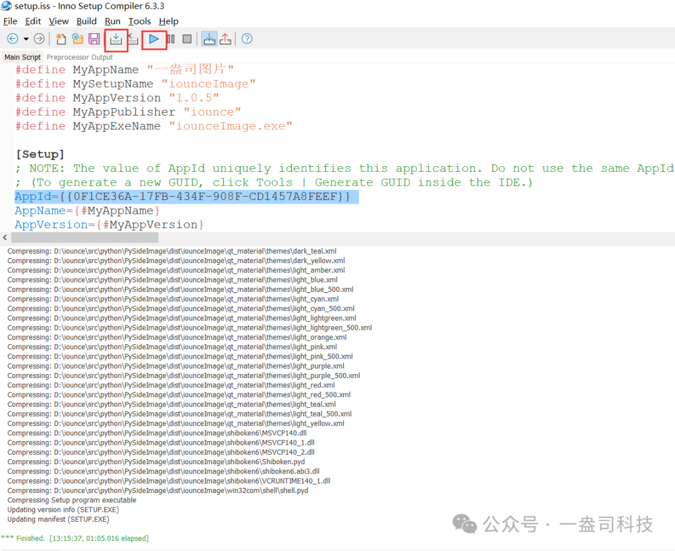Select output line for dark_yellow.xml

(176, 261)
